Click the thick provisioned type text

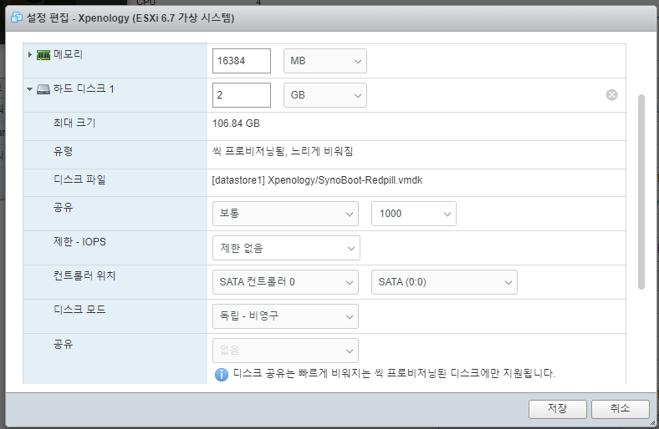pos(283,151)
